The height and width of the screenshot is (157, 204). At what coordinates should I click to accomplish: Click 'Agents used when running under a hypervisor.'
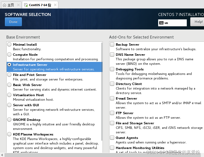coord(151,142)
